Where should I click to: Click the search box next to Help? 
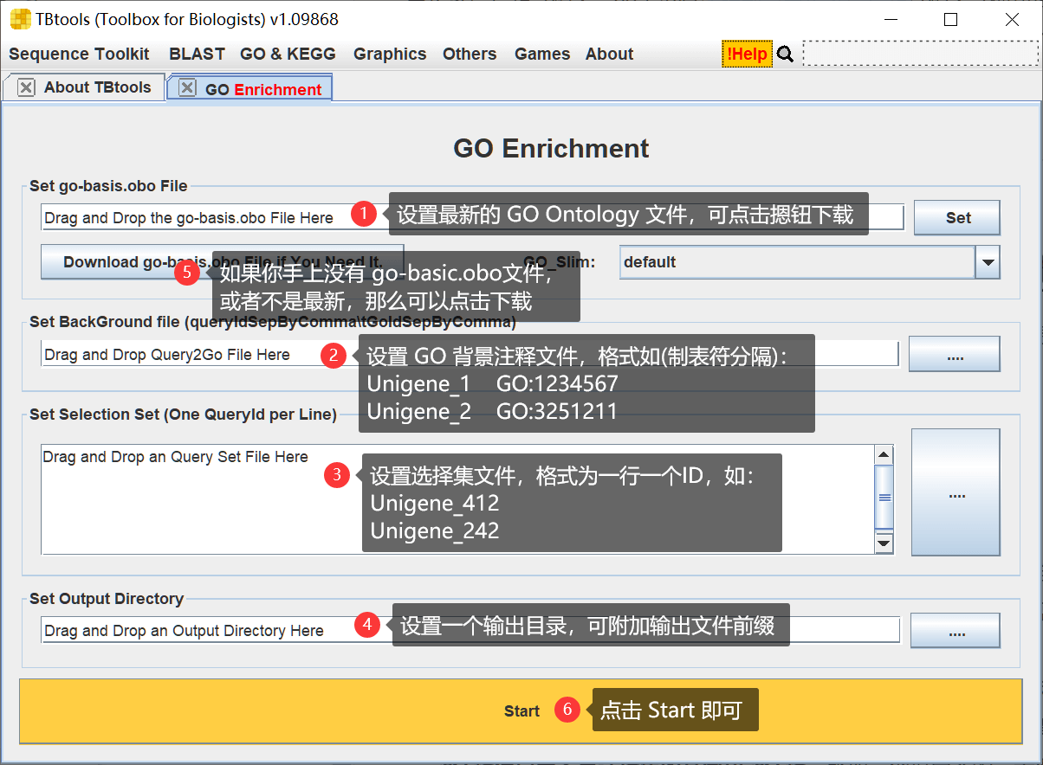tap(921, 54)
